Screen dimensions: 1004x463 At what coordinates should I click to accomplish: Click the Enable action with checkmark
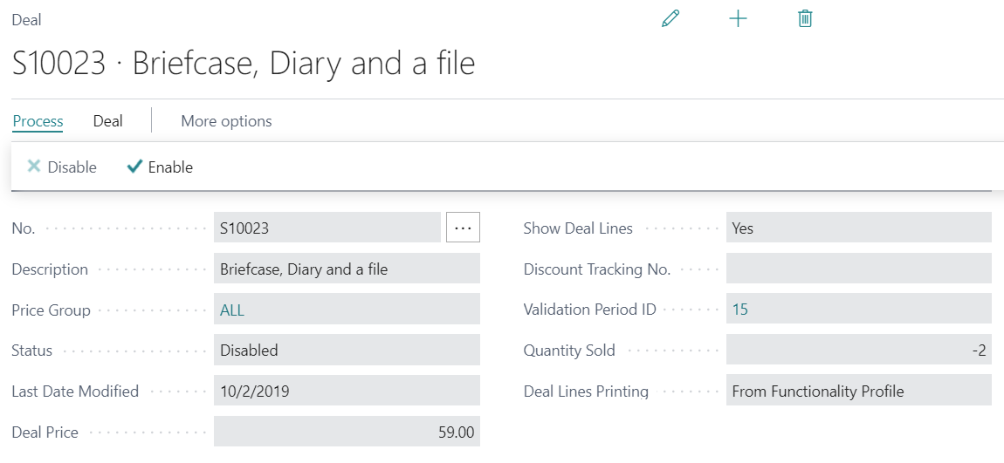click(x=160, y=167)
